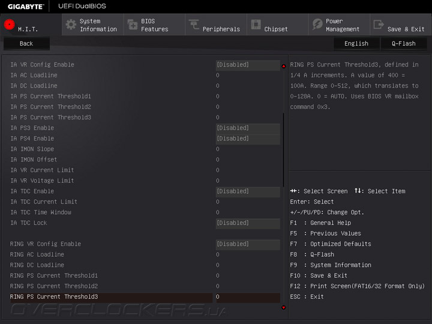
Task: Select IA AC Loadline value field
Action: (x=218, y=75)
